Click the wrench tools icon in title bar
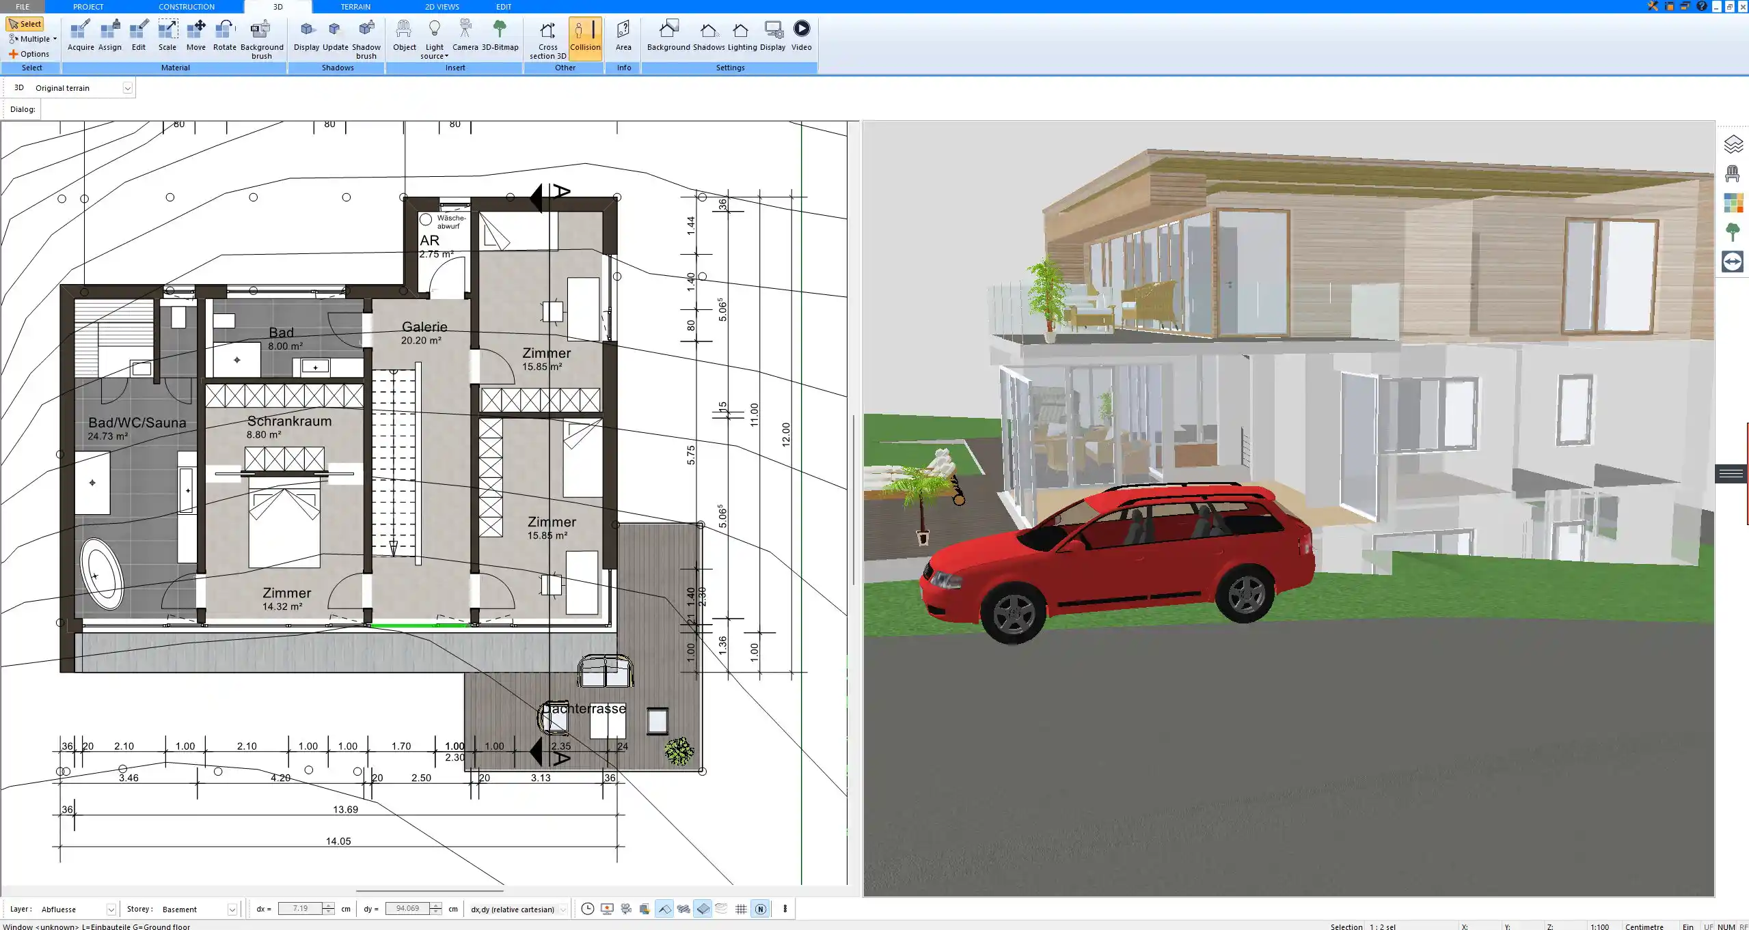This screenshot has height=930, width=1749. [1653, 6]
